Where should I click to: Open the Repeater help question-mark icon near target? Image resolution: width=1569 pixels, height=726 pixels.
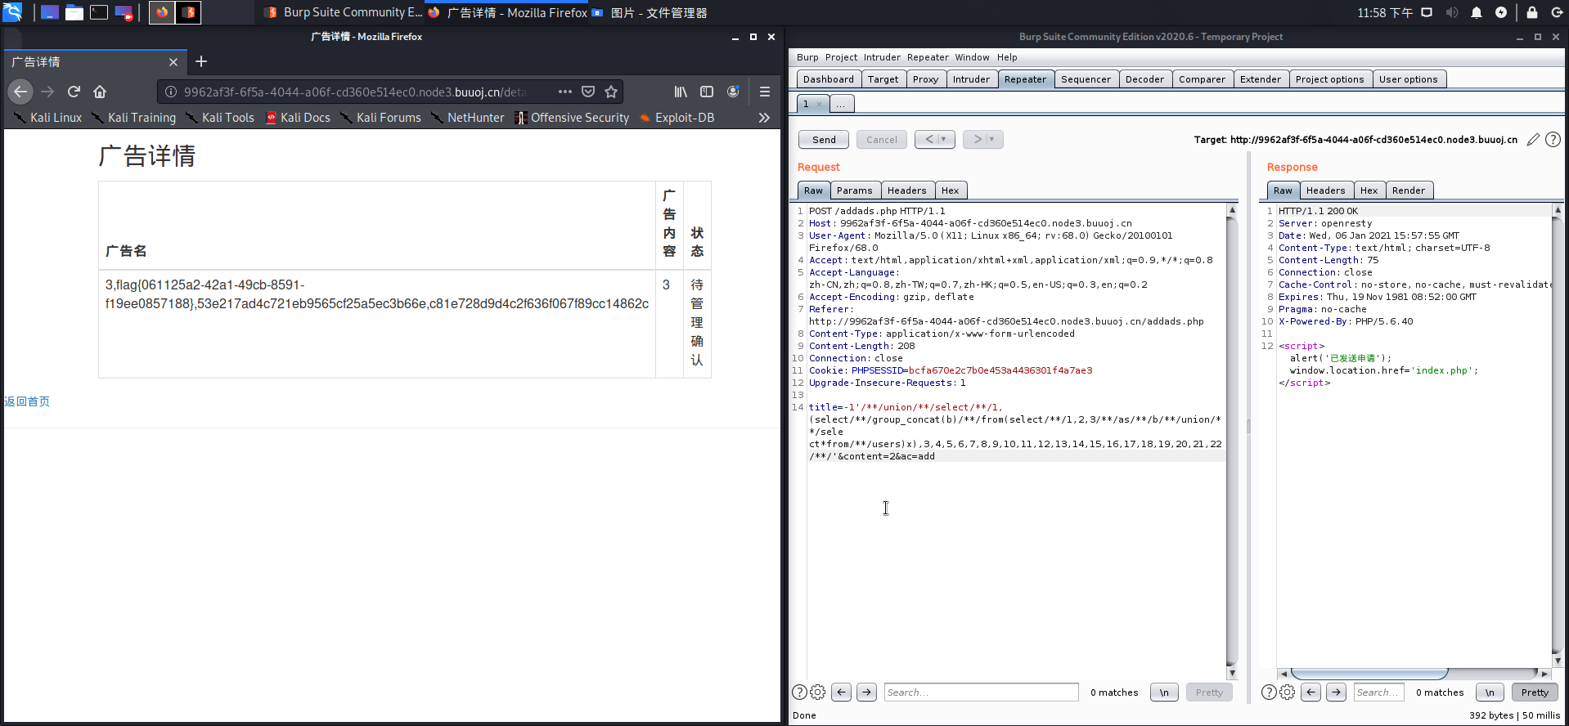pos(1553,140)
